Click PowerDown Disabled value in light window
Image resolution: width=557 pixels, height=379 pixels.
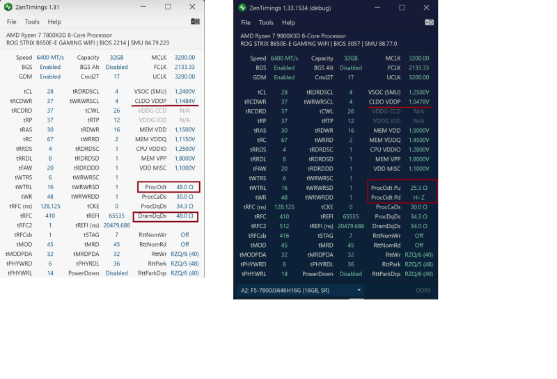pos(116,273)
